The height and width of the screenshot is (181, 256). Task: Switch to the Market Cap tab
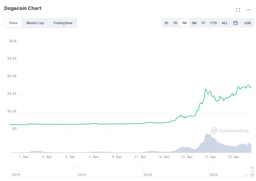point(35,23)
